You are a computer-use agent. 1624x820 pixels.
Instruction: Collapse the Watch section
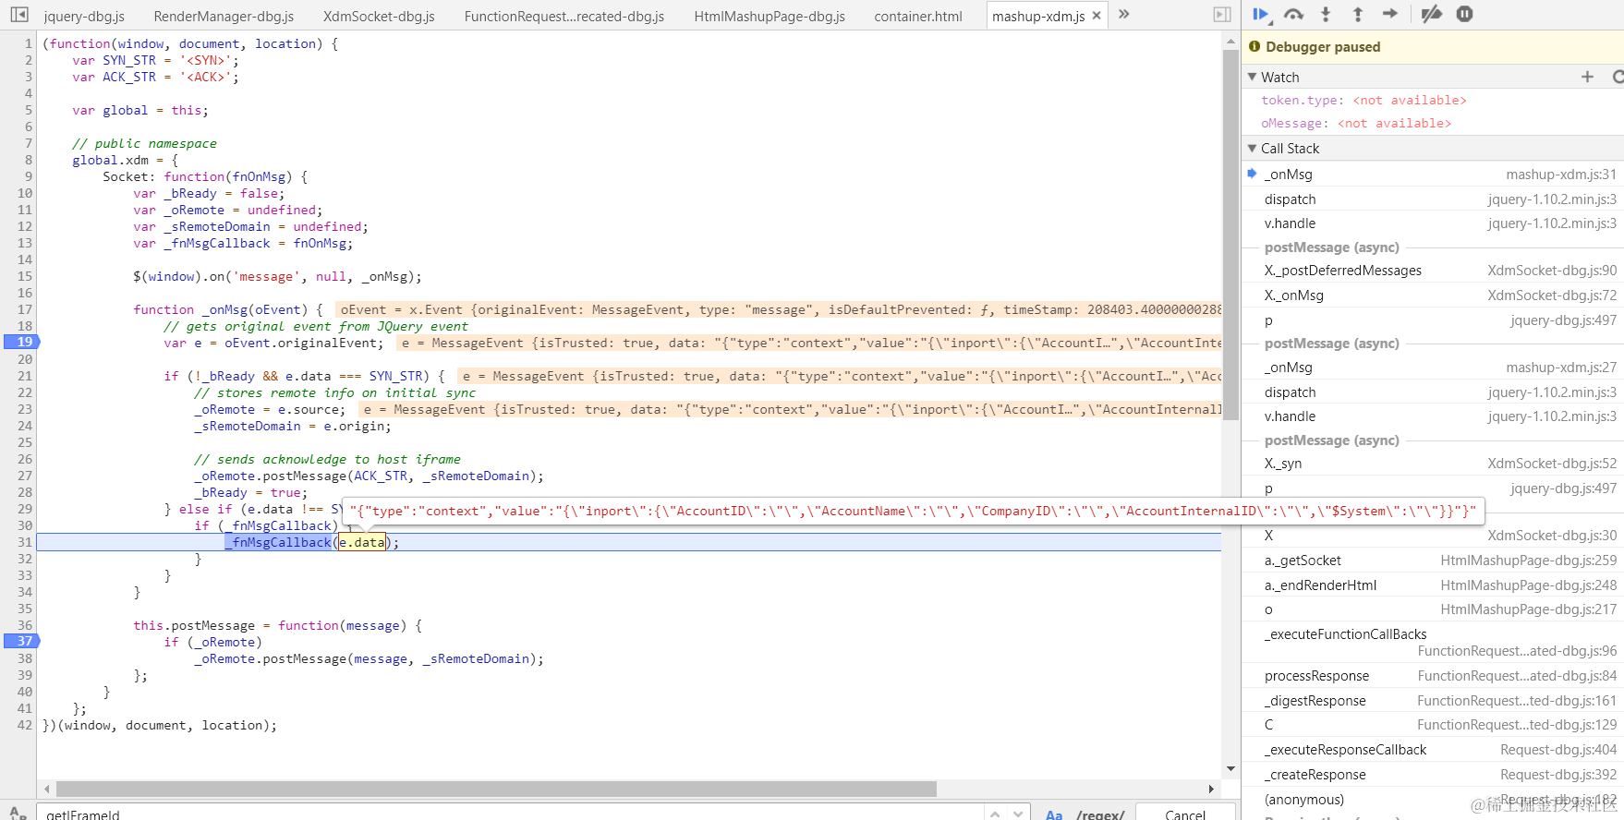(1253, 77)
